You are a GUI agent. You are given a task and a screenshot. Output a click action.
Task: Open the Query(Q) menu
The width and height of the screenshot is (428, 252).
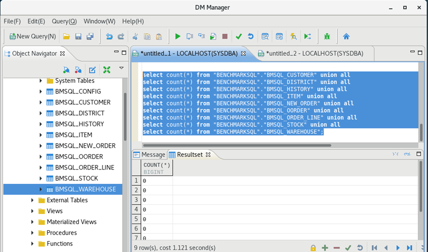[64, 21]
